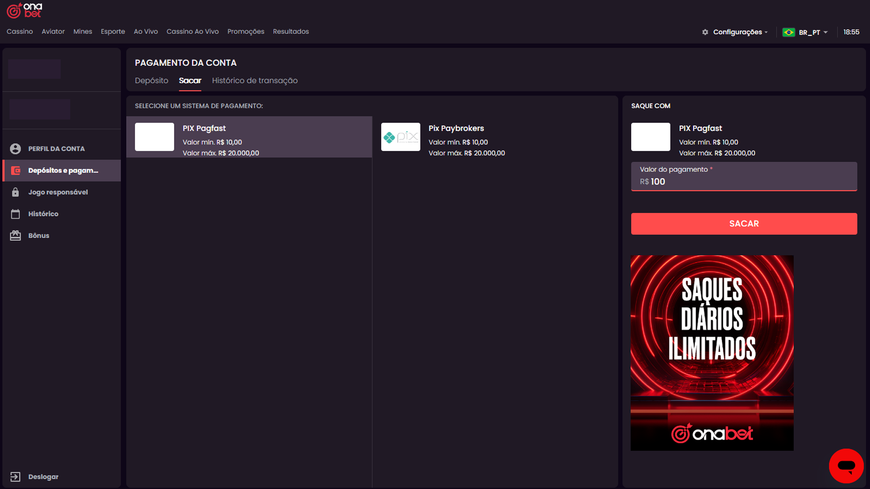Click the Jogo responsável lock icon

(x=15, y=192)
